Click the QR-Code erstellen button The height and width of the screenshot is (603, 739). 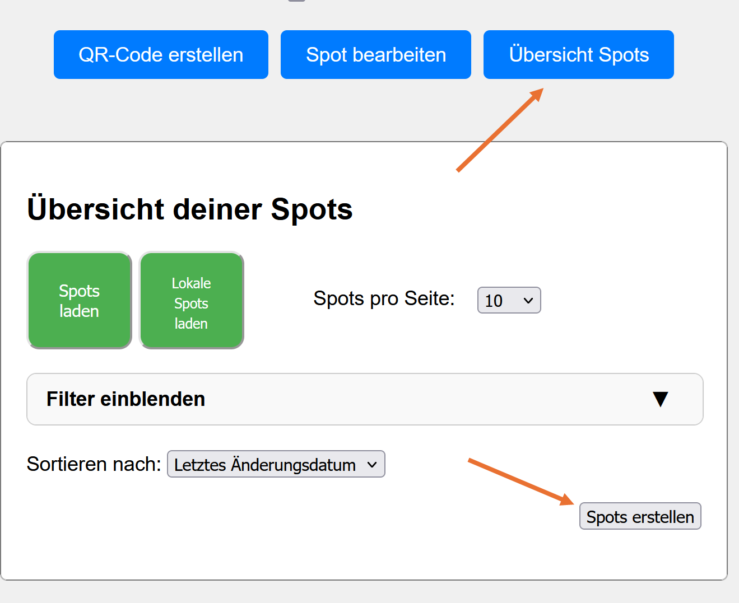pyautogui.click(x=161, y=55)
